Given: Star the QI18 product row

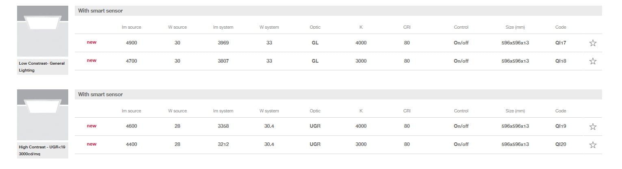Looking at the screenshot, I should click(592, 61).
